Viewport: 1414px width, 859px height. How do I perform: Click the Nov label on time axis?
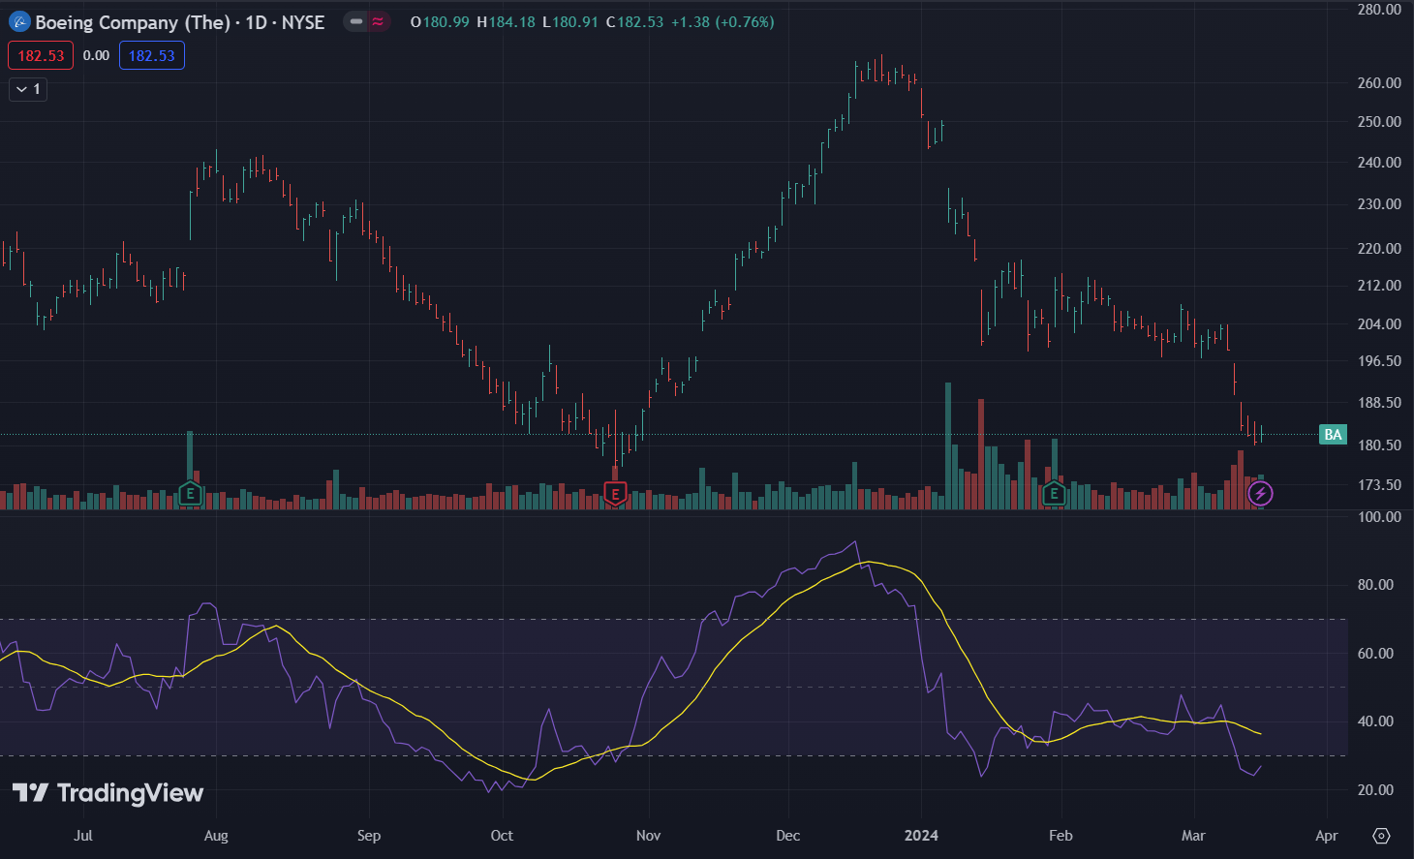648,836
